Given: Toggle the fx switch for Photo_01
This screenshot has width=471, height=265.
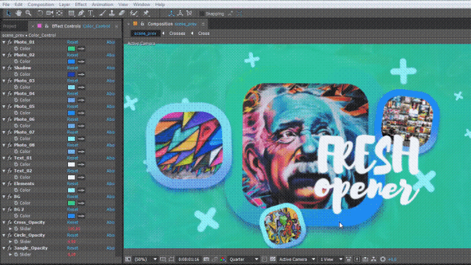Looking at the screenshot, I should (x=9, y=42).
